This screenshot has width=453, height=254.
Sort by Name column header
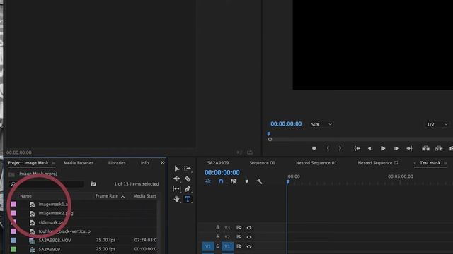pos(25,196)
